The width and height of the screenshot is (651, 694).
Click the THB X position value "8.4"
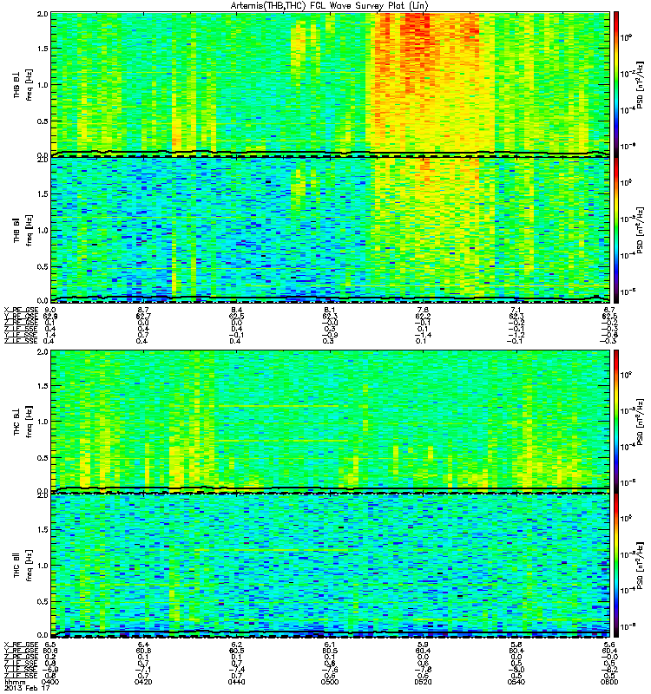point(237,310)
